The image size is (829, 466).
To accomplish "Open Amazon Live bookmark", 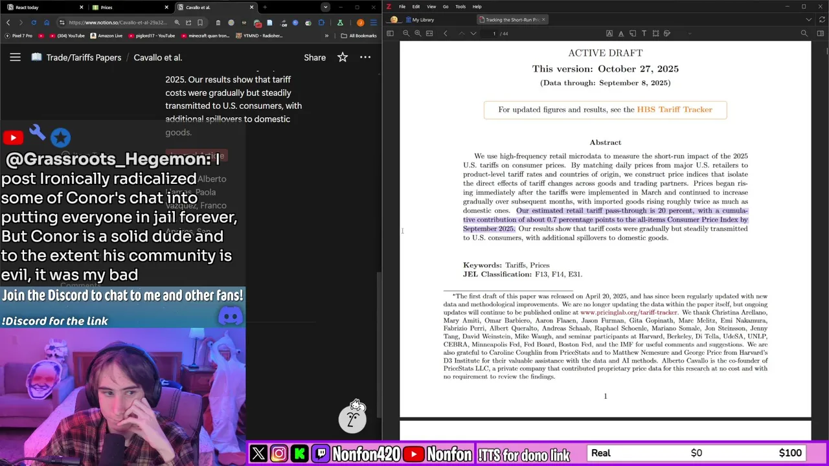I will click(106, 36).
